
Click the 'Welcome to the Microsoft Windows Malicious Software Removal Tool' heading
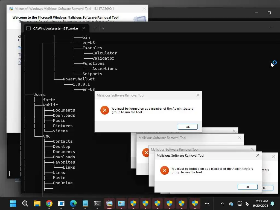coord(66,17)
